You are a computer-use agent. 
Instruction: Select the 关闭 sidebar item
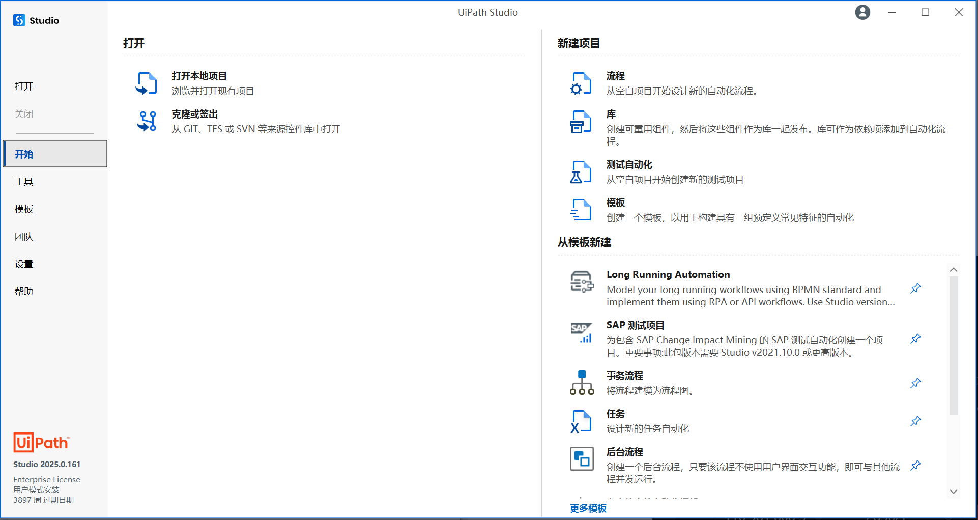pos(24,114)
